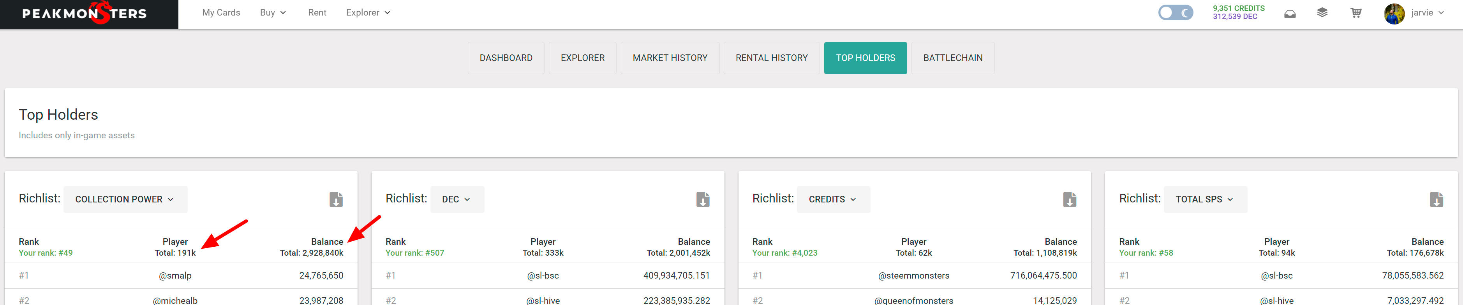Download the Credits richlist file

point(1070,199)
